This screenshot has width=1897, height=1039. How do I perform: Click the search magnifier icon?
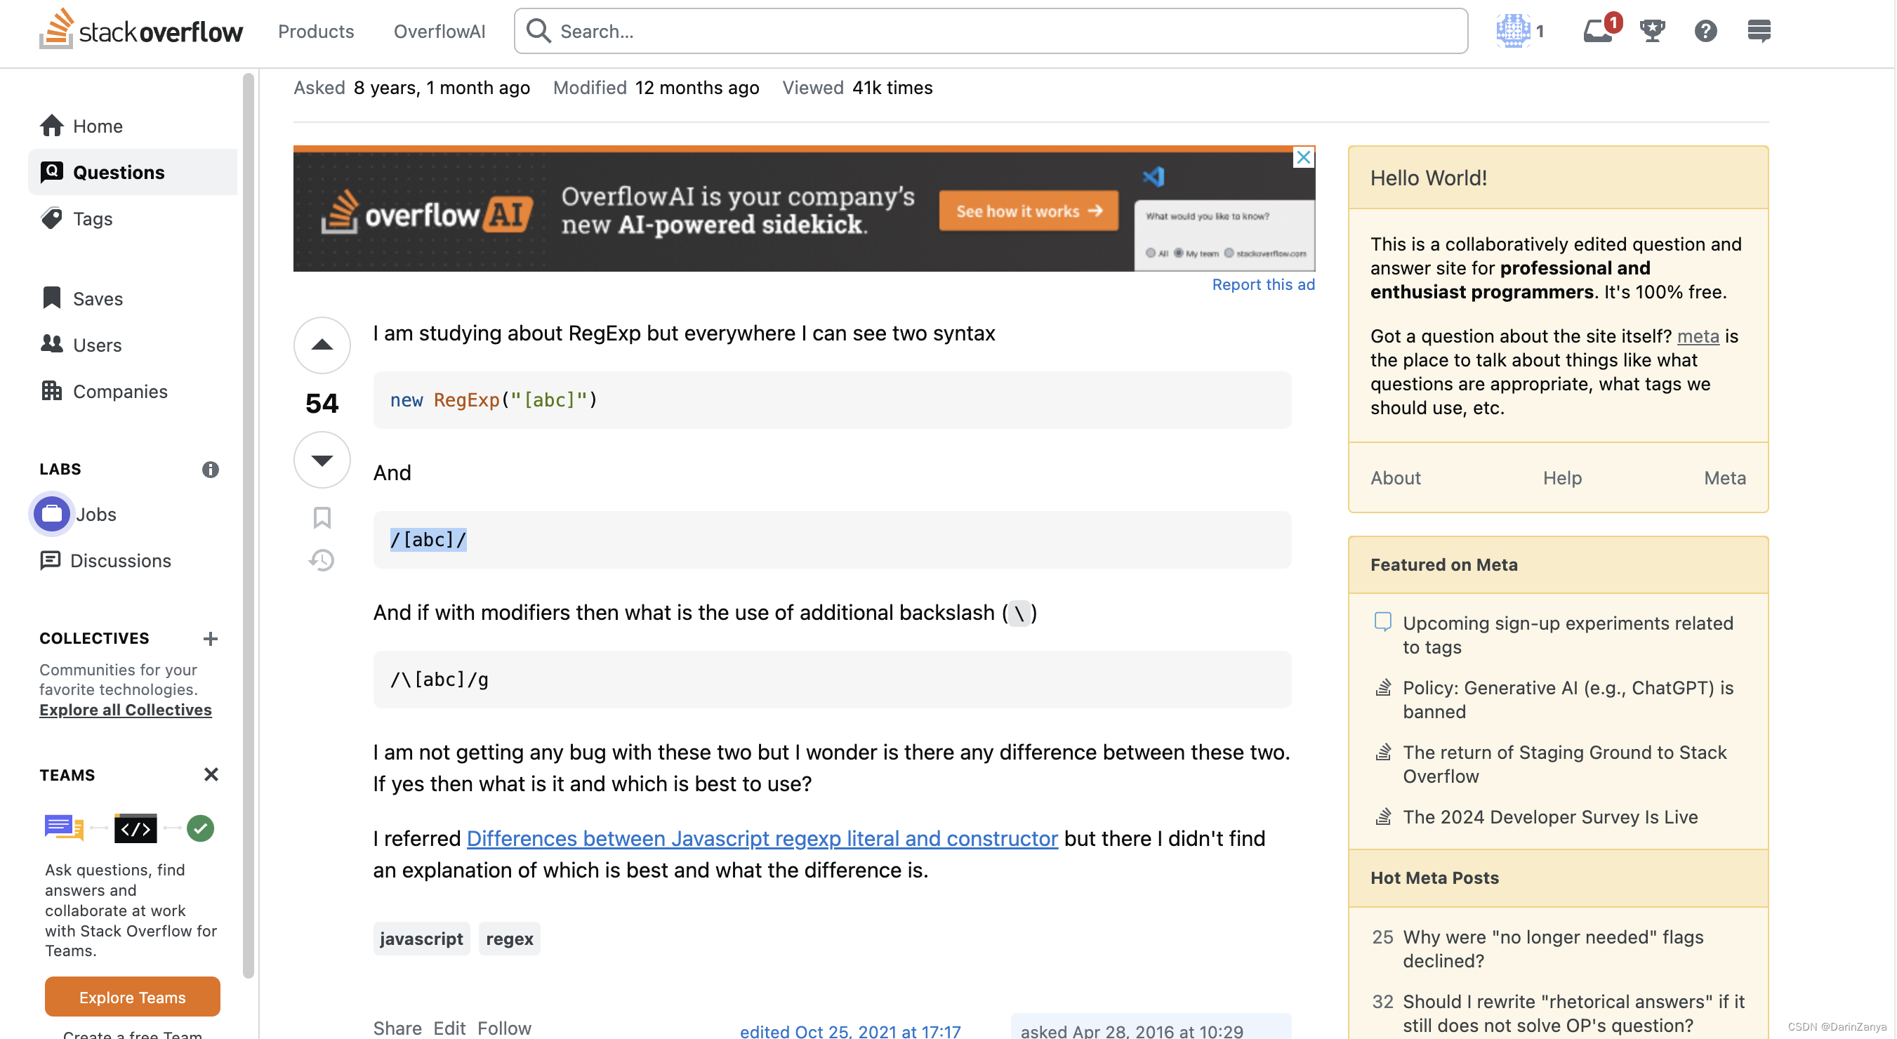[x=538, y=31]
